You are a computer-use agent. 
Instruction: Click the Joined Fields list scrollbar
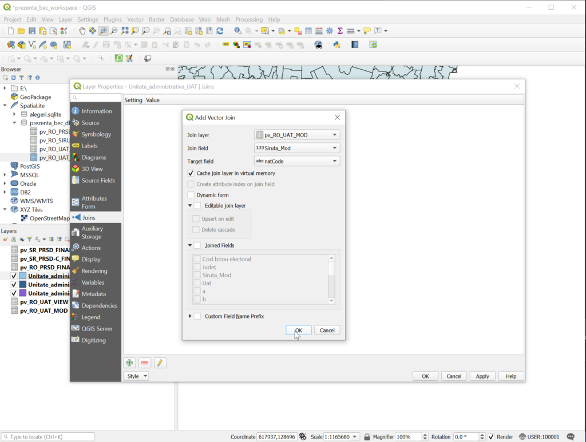[x=331, y=279]
